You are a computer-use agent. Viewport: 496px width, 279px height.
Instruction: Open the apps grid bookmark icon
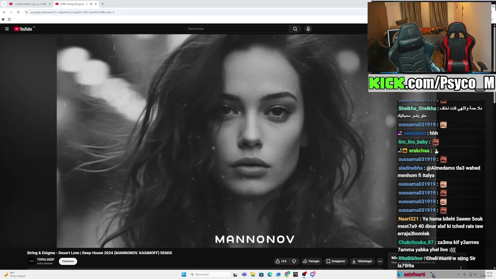[9, 19]
